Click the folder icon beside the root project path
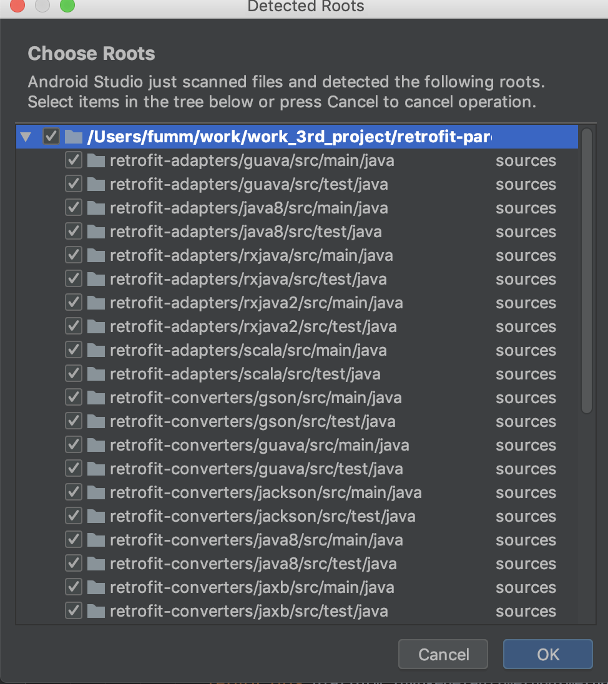Screen dimensions: 608x684 [73, 136]
